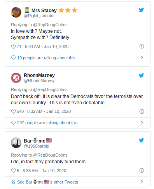154x189 pixels.
Task: Click @RepDougCollins mention in RhonnMarney's tweet
Action: click(50, 89)
